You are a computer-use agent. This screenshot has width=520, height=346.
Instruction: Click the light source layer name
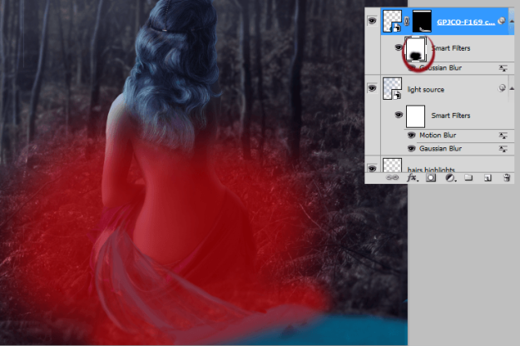(x=426, y=90)
